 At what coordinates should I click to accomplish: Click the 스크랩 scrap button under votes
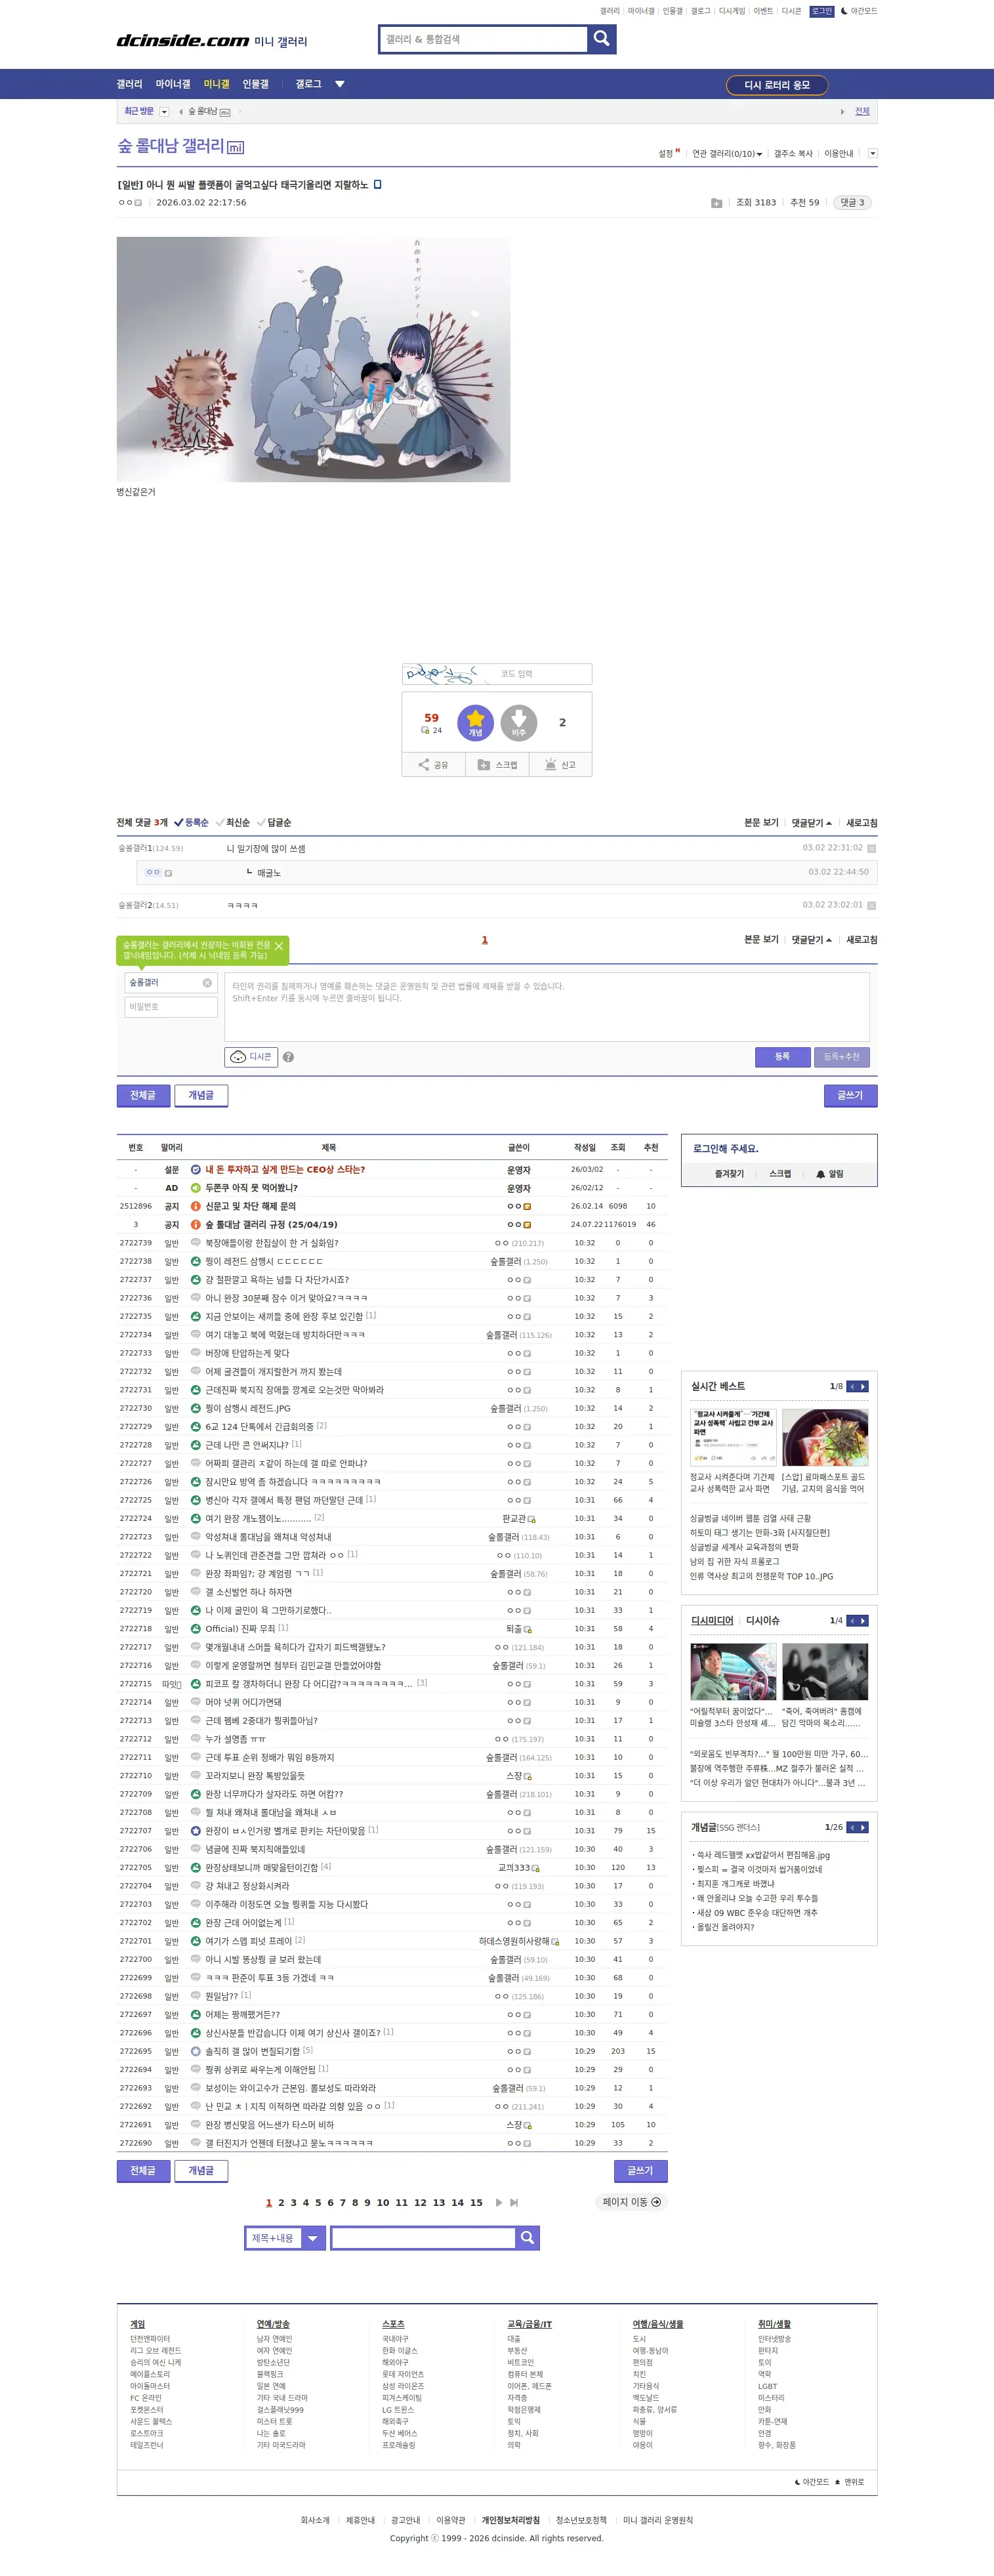pos(497,765)
